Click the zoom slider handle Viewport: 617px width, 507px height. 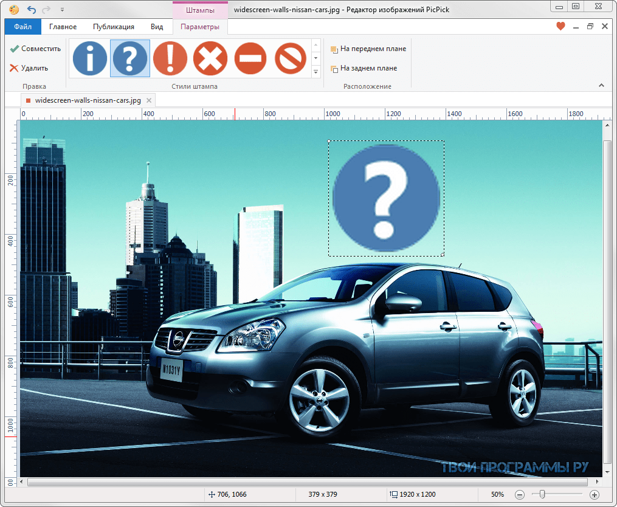pos(542,494)
